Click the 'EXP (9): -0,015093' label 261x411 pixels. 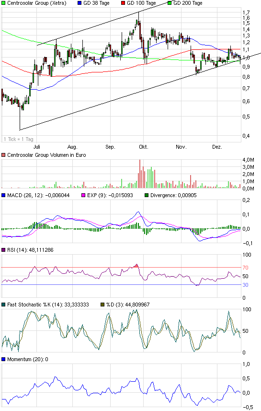click(110, 195)
